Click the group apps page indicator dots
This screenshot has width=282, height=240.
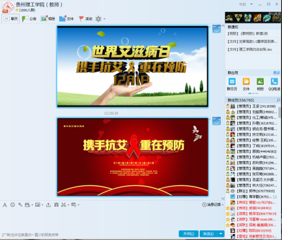pos(253,93)
